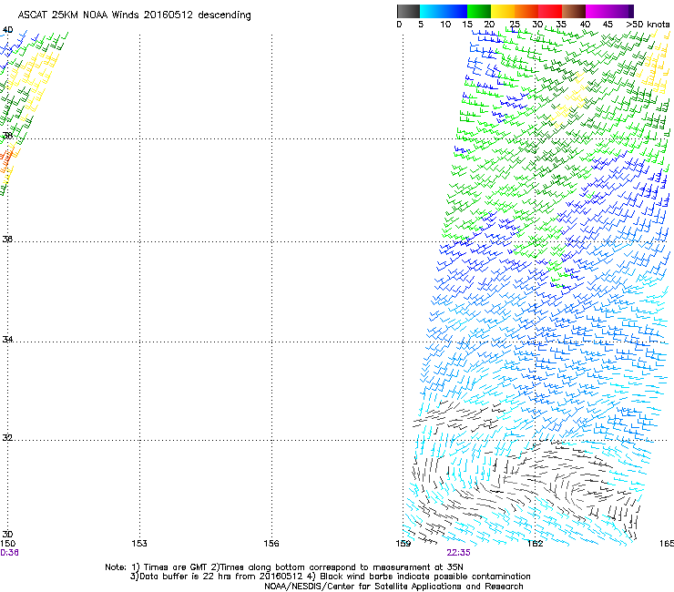This screenshot has width=674, height=592.
Task: Click the longitude label '153'
Action: (139, 544)
